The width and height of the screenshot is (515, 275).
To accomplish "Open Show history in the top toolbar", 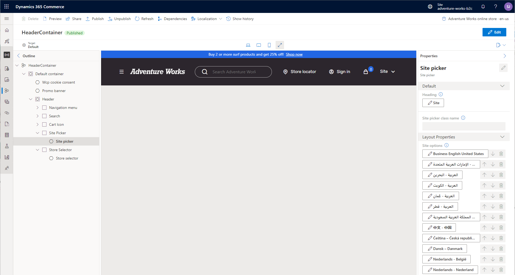I will coord(240,19).
